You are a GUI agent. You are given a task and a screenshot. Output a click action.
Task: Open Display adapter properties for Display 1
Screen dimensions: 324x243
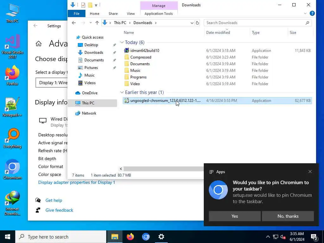(77, 182)
